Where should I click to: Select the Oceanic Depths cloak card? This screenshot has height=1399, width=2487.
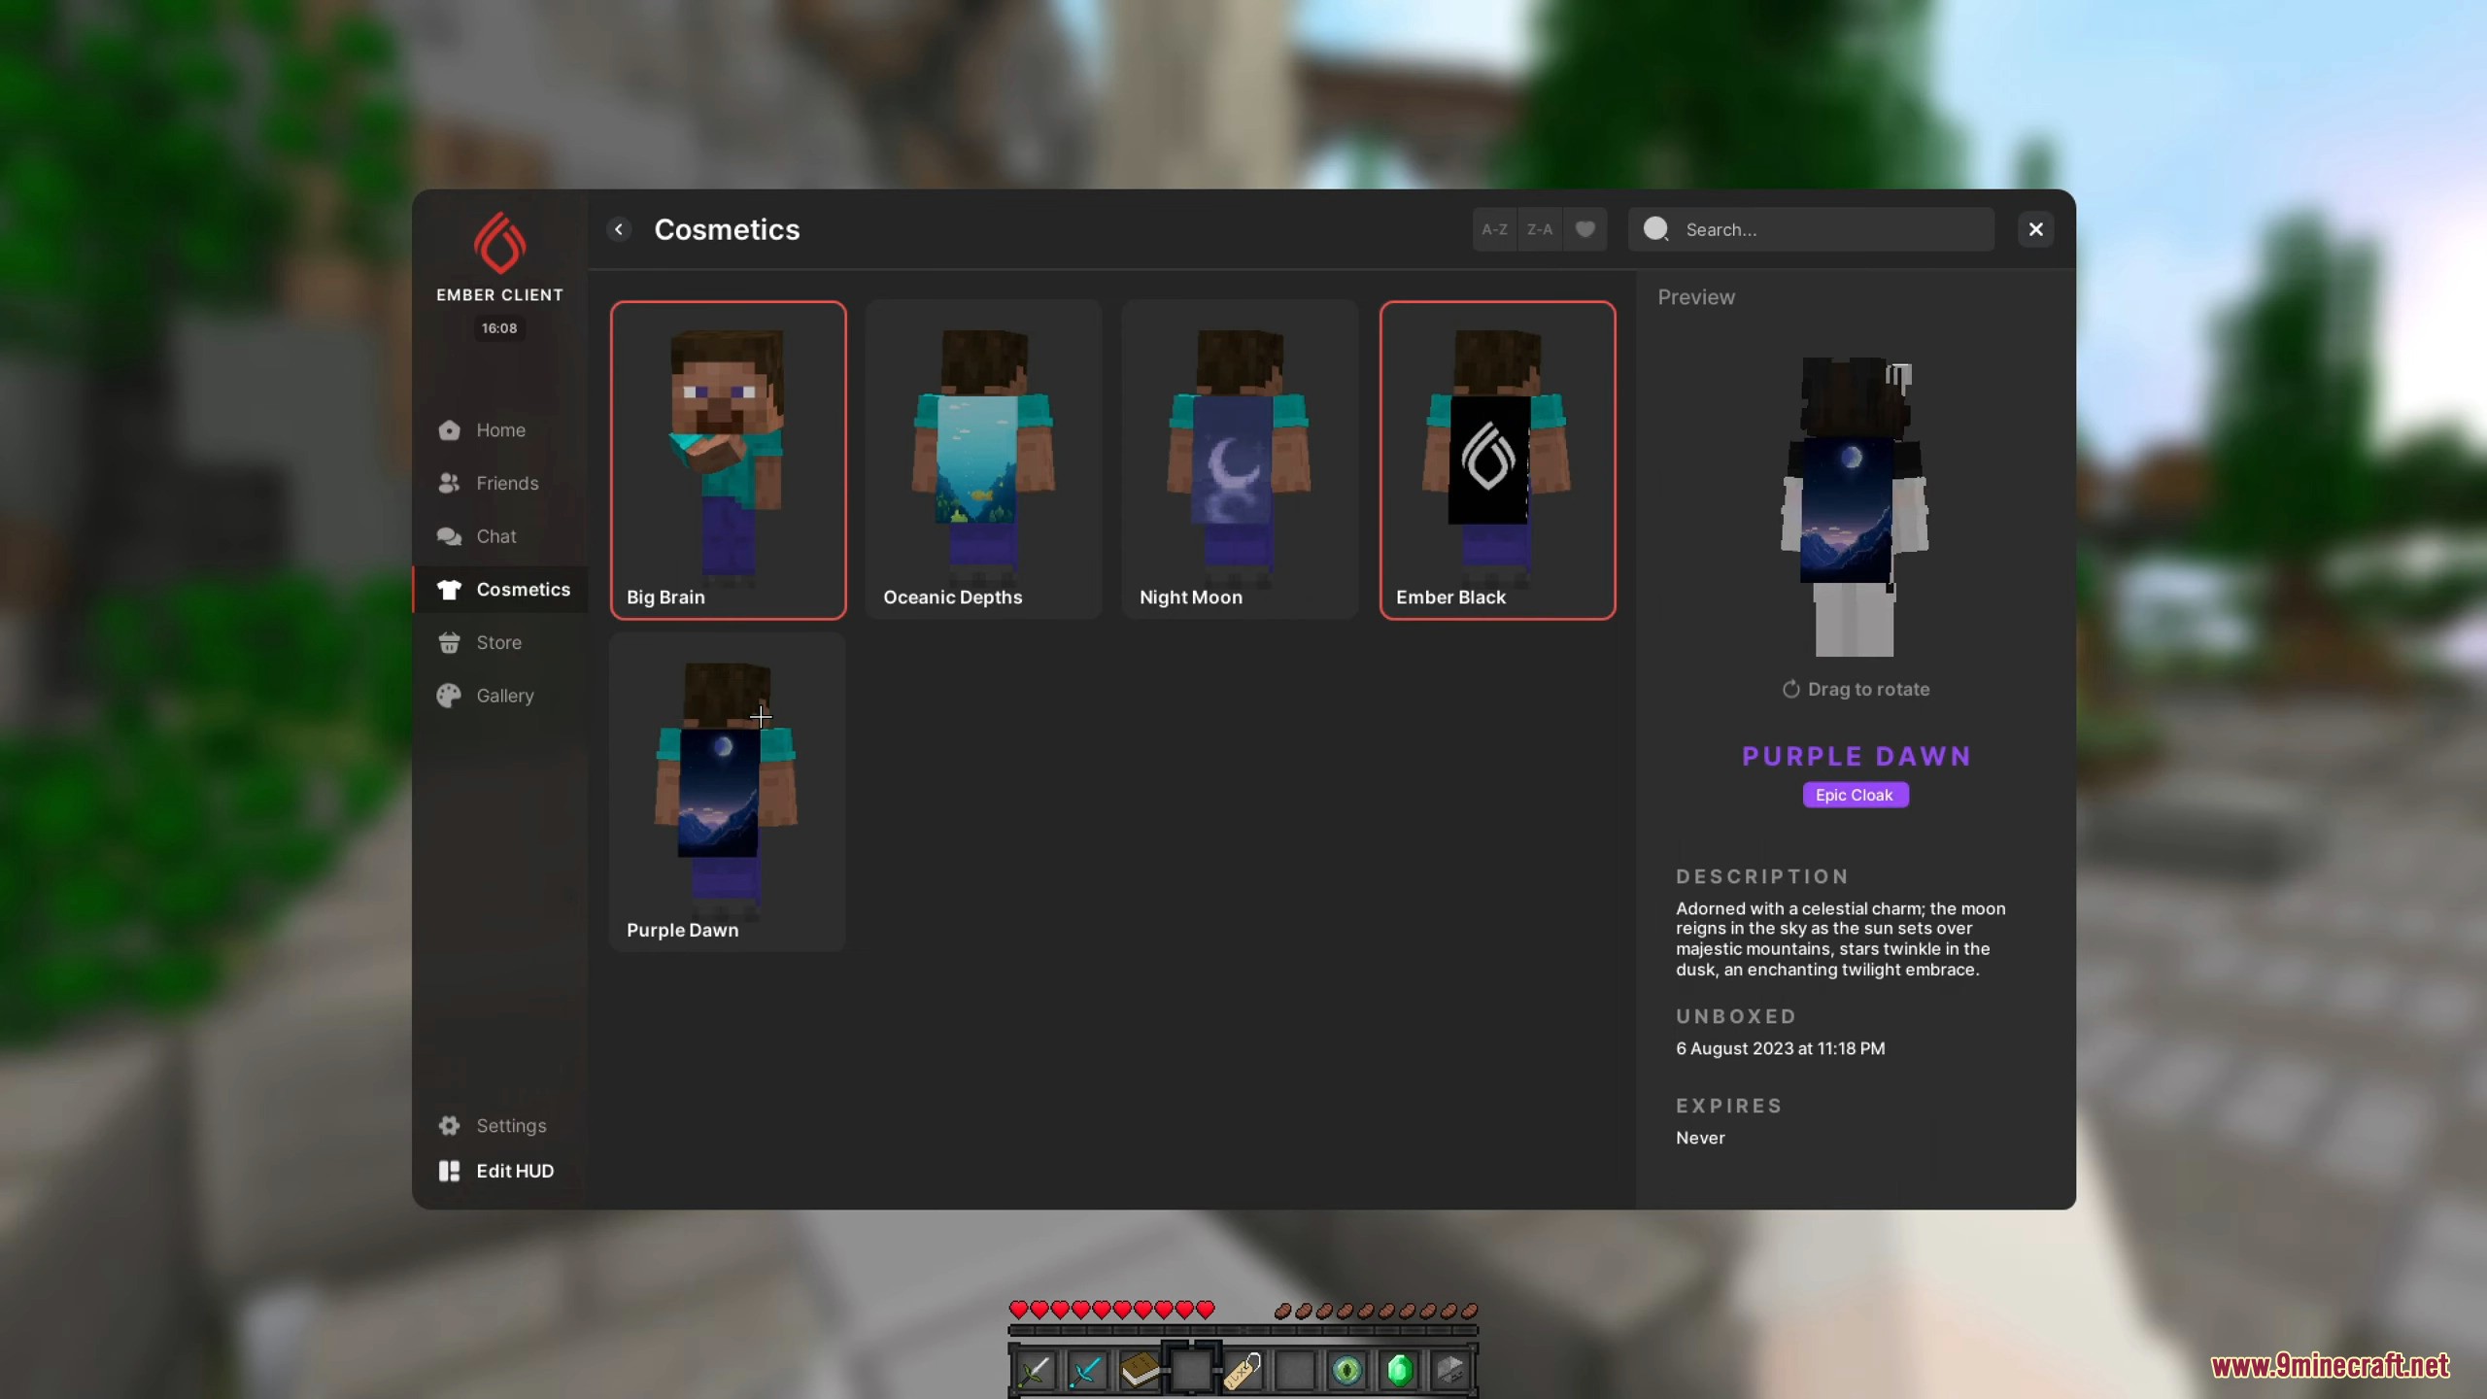984,461
